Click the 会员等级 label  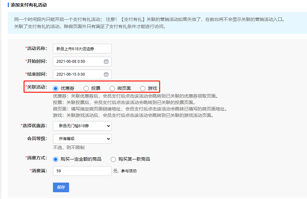tap(37, 139)
